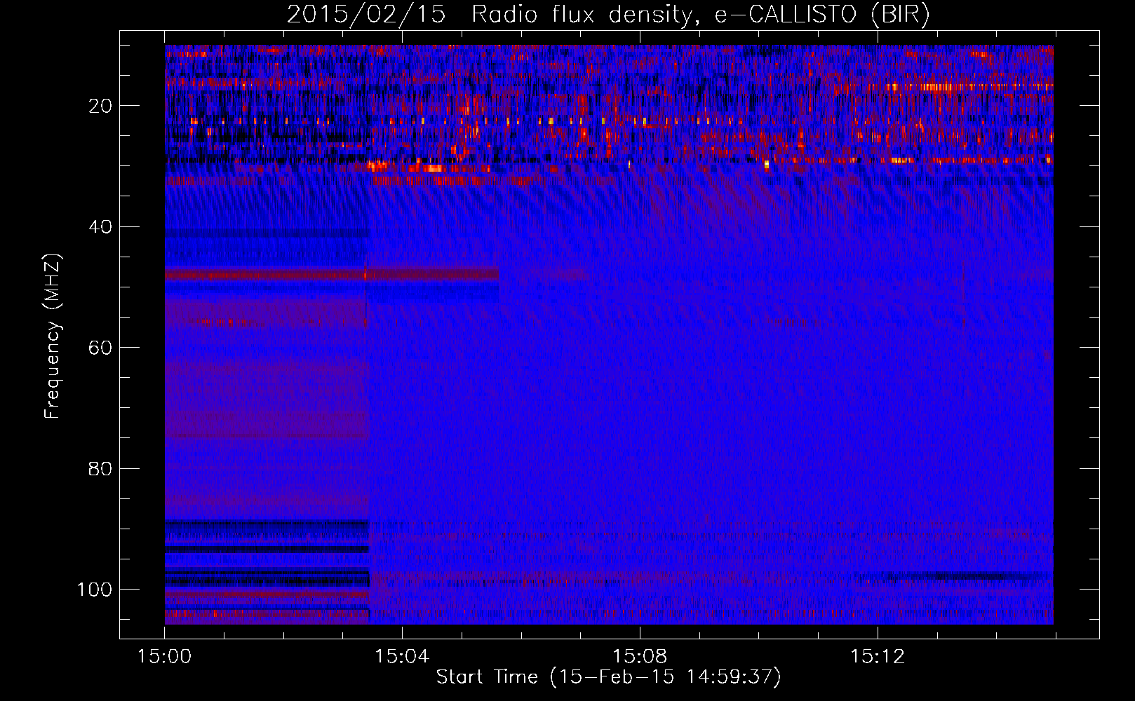Click the "15:12" time tick label
The height and width of the screenshot is (701, 1135).
(878, 657)
